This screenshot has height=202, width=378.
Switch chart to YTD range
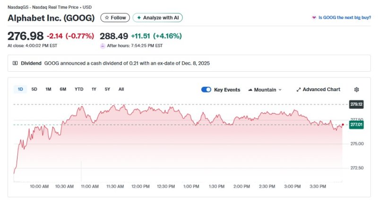(x=79, y=89)
